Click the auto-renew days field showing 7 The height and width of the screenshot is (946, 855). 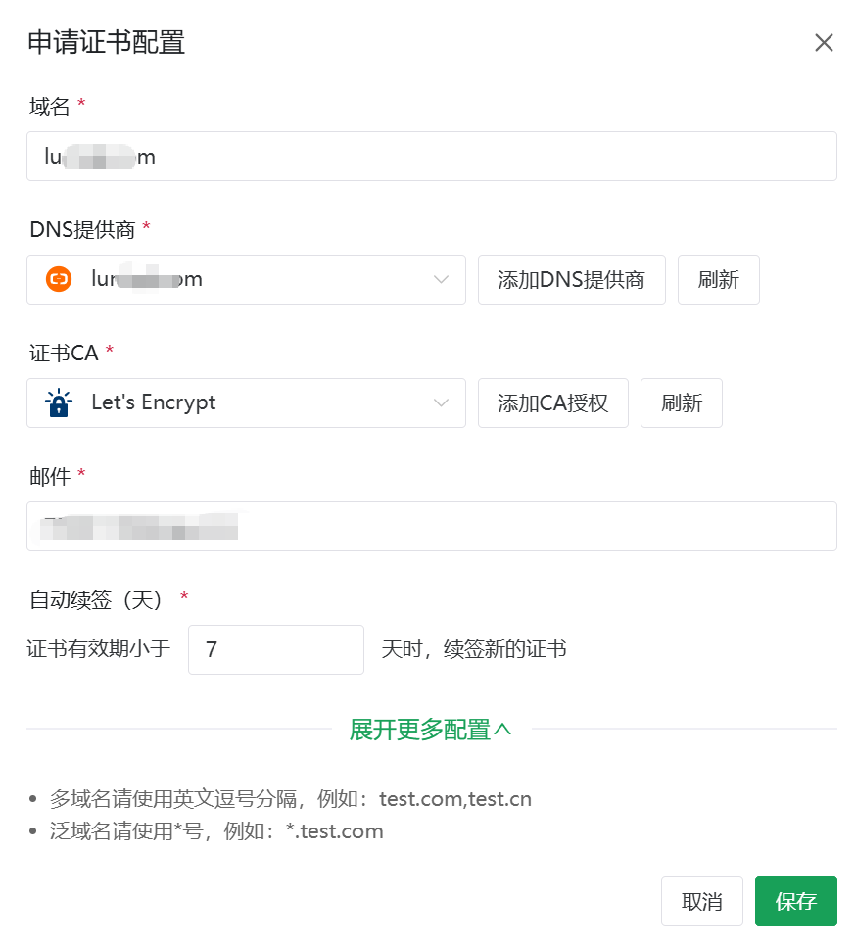tap(275, 650)
